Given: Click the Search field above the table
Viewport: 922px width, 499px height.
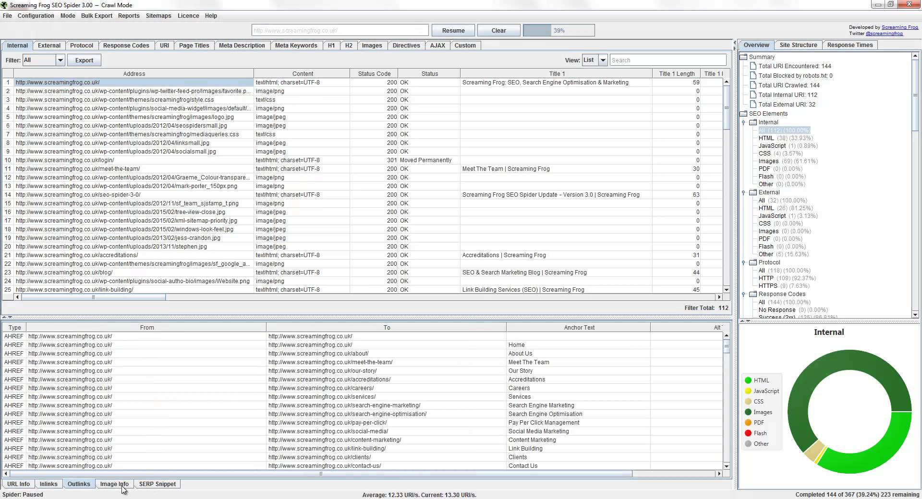Looking at the screenshot, I should point(667,60).
